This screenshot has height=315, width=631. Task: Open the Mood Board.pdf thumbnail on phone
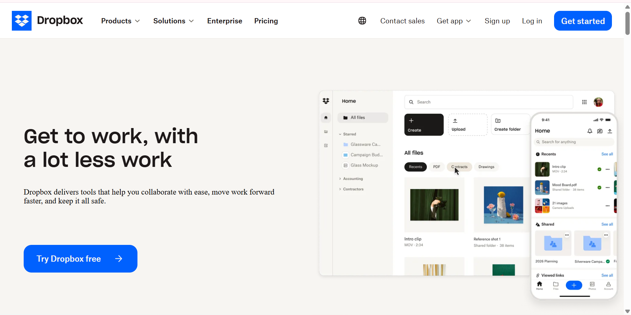click(x=542, y=188)
